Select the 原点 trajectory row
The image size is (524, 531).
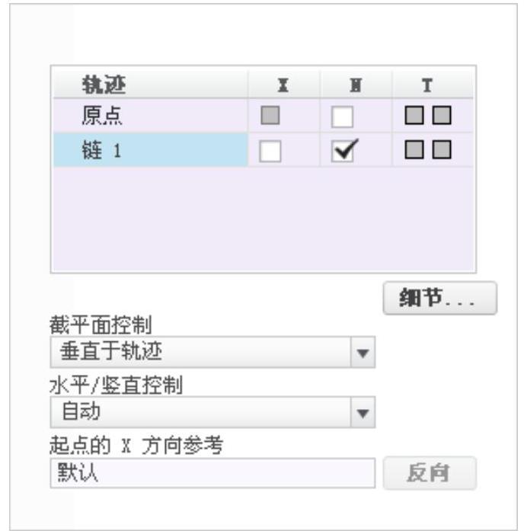[150, 115]
